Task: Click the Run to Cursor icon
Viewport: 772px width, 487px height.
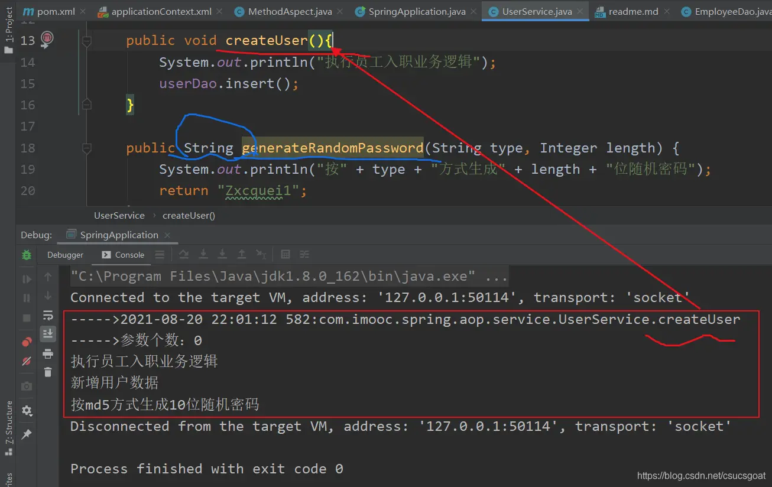Action: click(261, 255)
